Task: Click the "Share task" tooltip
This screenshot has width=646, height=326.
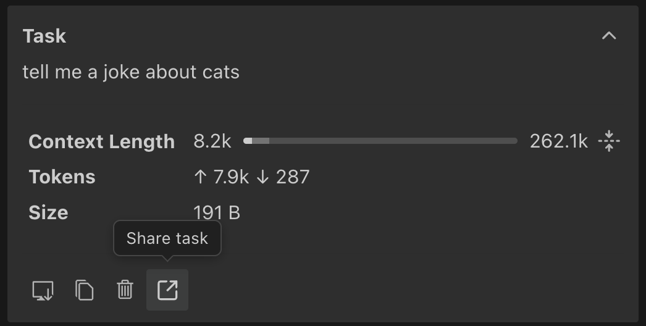Action: pos(167,238)
